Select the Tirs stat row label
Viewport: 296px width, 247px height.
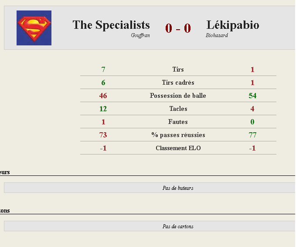[x=178, y=69]
